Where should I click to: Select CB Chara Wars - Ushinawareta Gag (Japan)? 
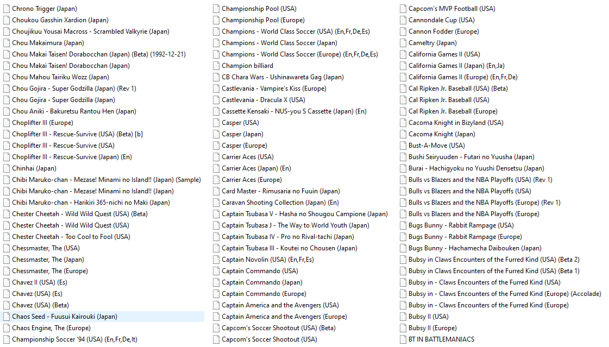click(x=282, y=77)
